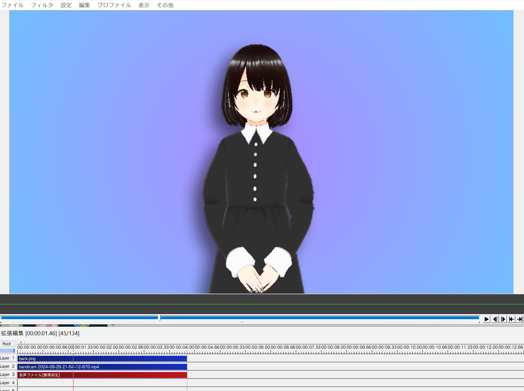Screen dimensions: 524x391
Task: Click the 00:00:08.00 ruler mark
Action: (334, 347)
